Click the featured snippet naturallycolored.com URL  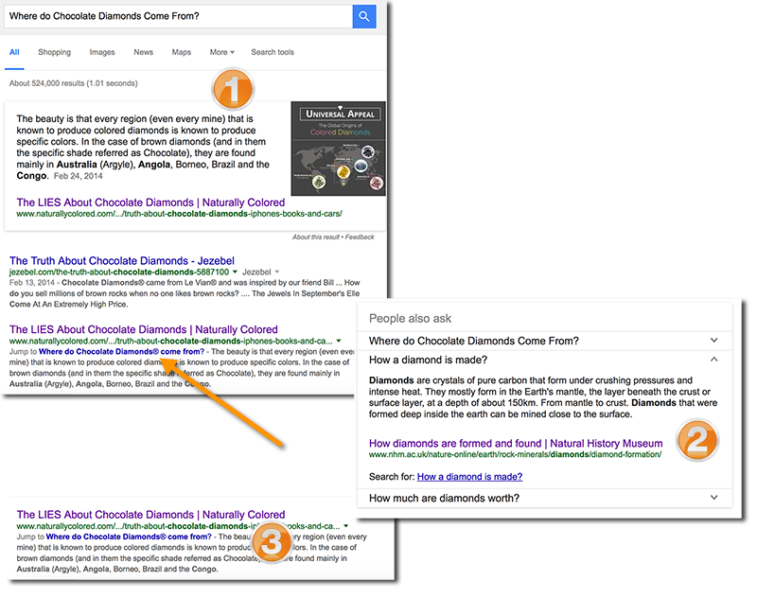[x=179, y=214]
